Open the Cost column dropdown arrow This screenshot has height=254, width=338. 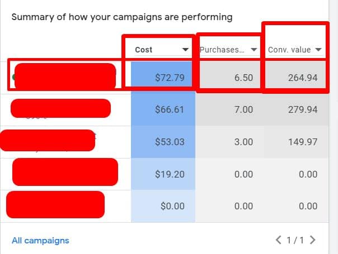pos(186,50)
